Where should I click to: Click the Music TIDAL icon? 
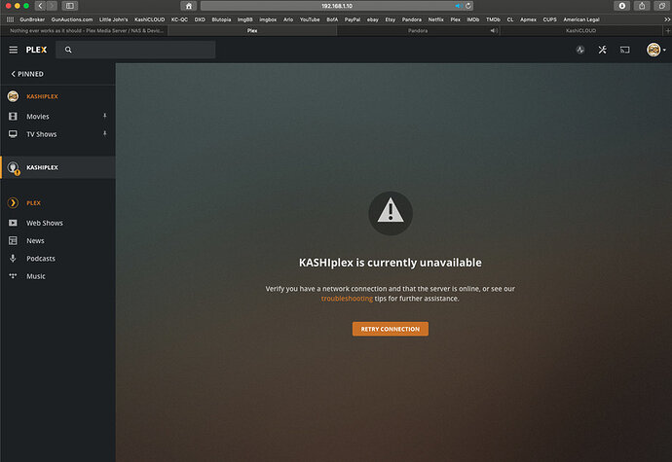click(x=13, y=276)
